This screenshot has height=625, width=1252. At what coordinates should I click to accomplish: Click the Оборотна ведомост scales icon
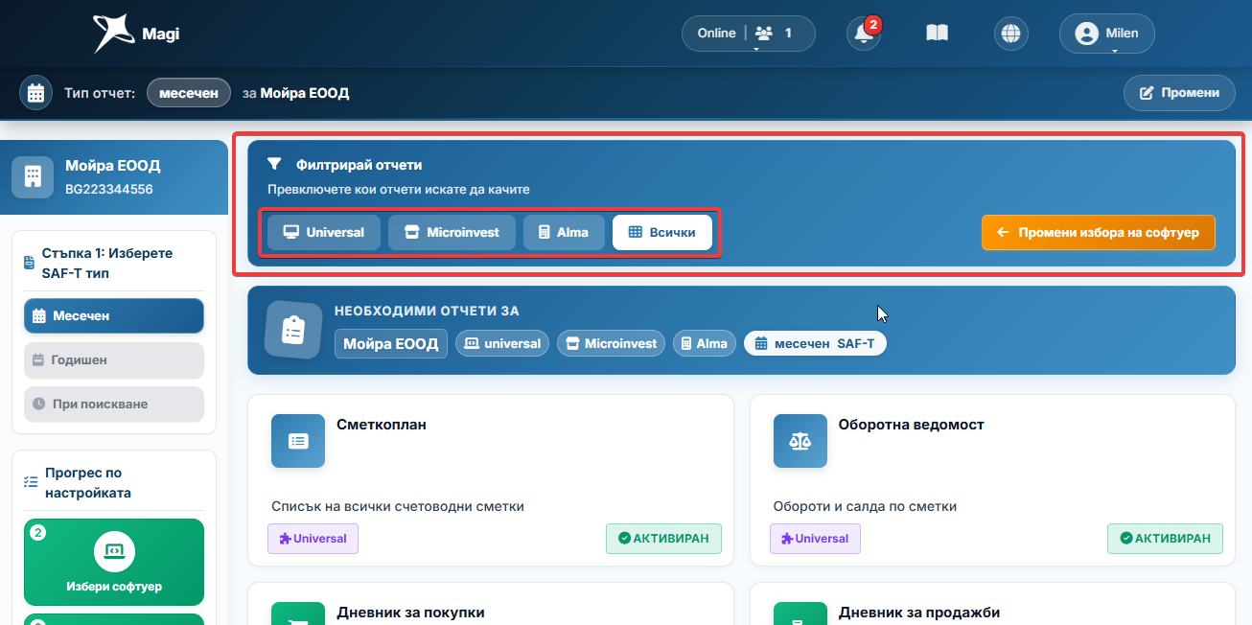[x=800, y=441]
